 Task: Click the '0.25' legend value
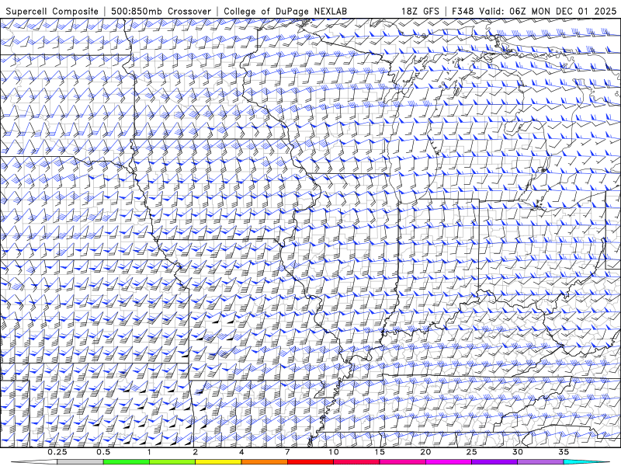[x=57, y=452]
